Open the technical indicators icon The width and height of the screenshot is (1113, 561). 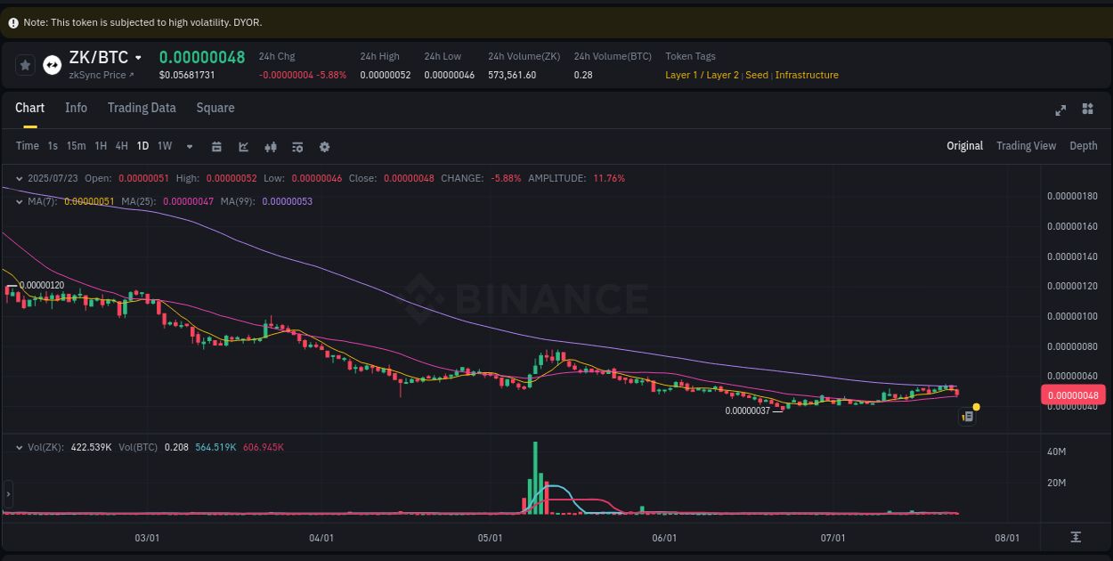[x=270, y=146]
